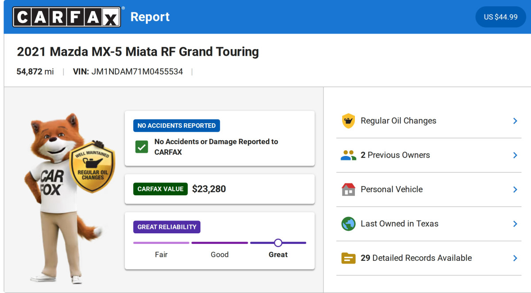Click the globe Last Owned icon
This screenshot has width=531, height=293.
click(349, 224)
